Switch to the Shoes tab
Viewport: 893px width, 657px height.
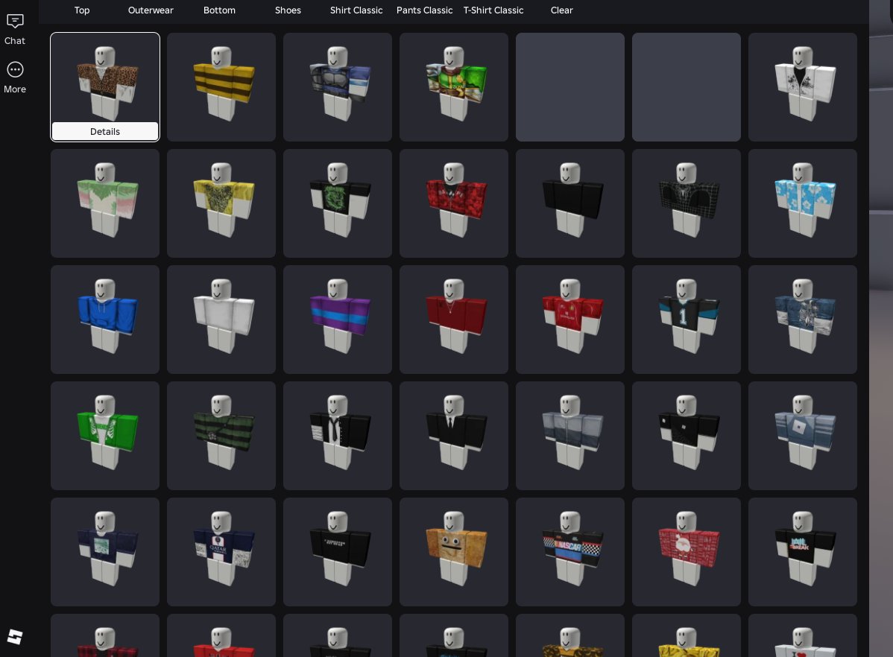(x=288, y=10)
